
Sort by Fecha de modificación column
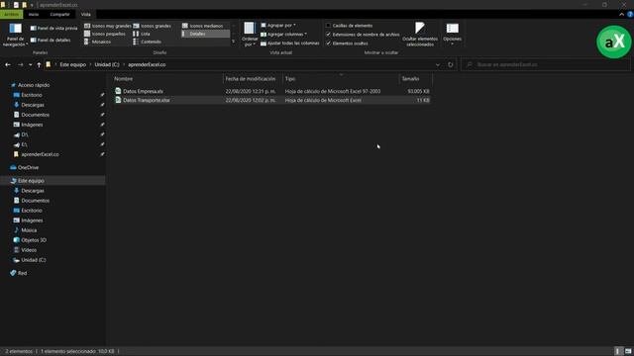click(253, 79)
